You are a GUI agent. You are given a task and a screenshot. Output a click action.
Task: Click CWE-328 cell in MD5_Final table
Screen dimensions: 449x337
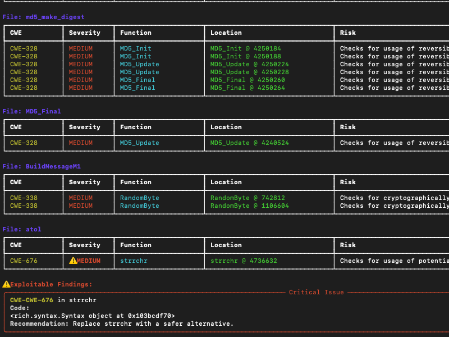(x=24, y=143)
